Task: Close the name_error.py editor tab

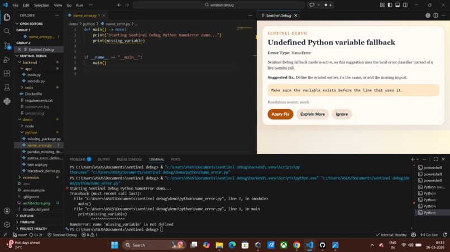Action: [104, 16]
